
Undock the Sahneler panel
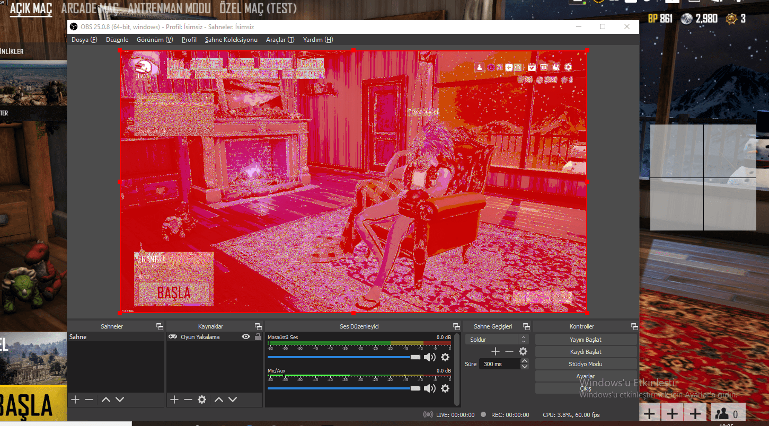(x=160, y=326)
